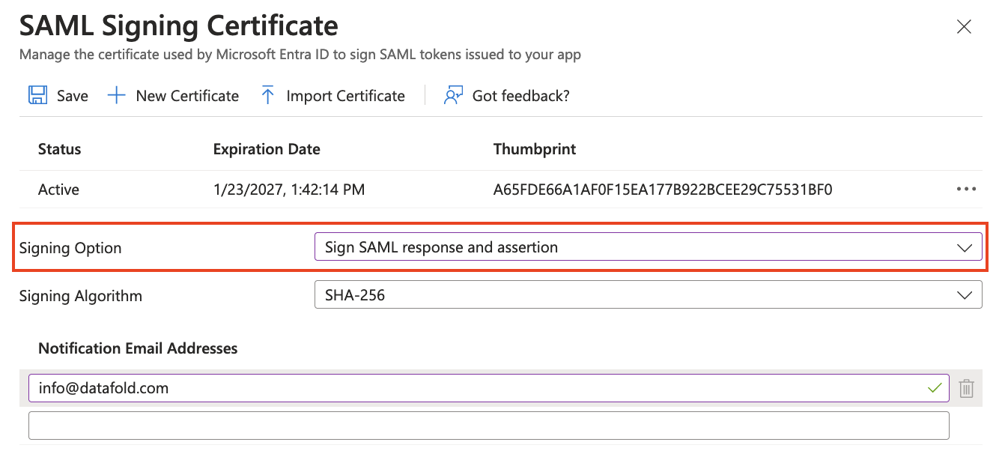Screen dimensions: 1002x451
Task: Click the certificate thumbprint value
Action: 663,190
